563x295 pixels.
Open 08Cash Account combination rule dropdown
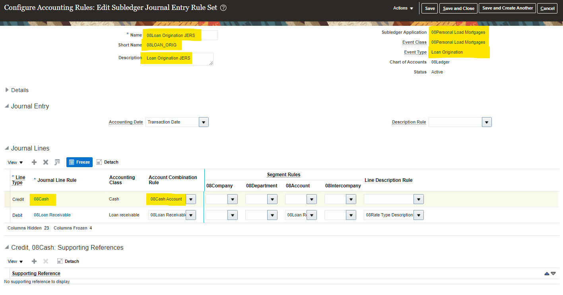pyautogui.click(x=191, y=199)
